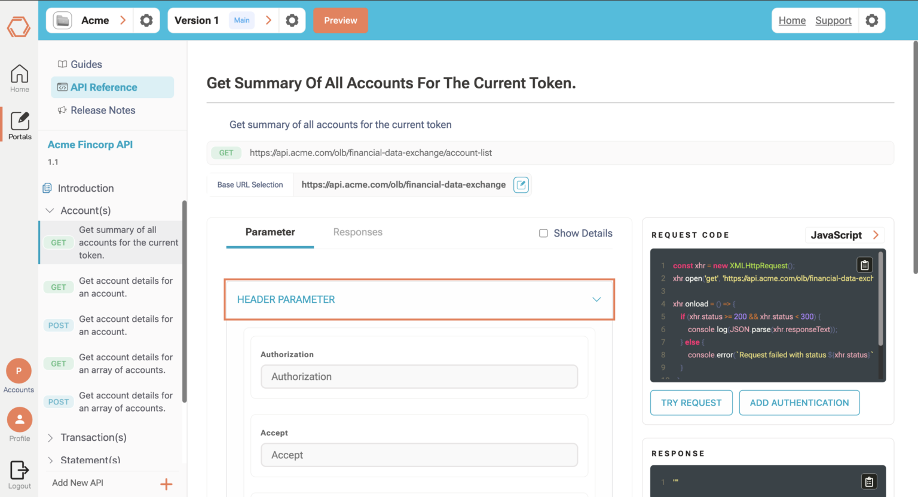Switch to the Responses tab

[x=357, y=232]
